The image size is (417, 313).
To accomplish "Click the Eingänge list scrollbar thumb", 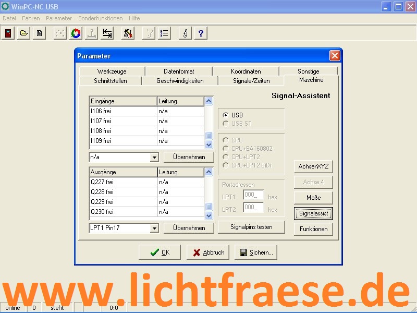I will [x=209, y=136].
